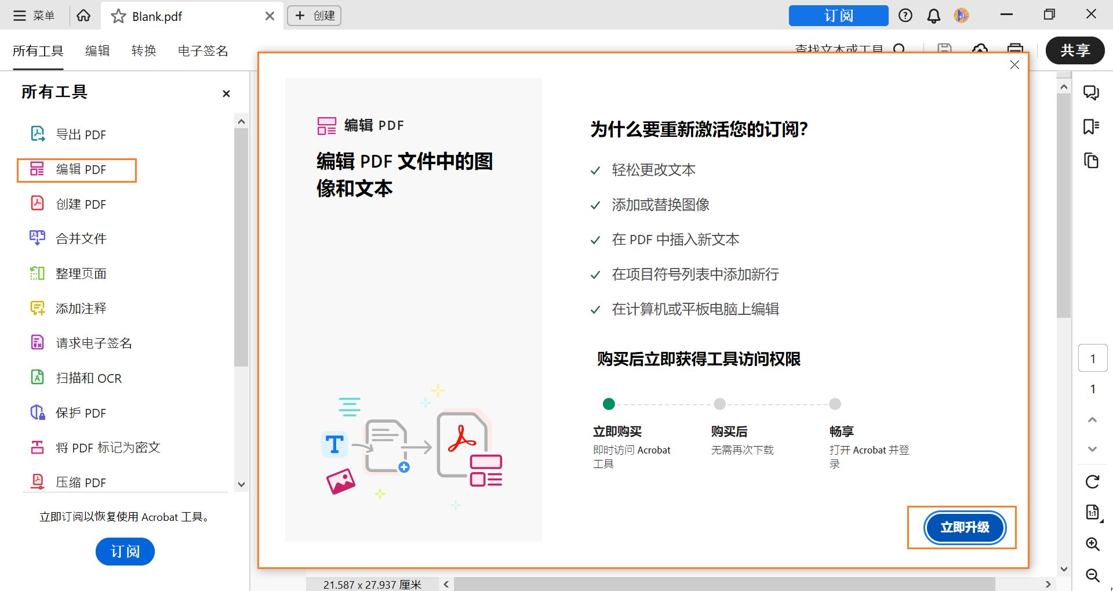
Task: Open the 保护 PDF tool
Action: pos(81,412)
